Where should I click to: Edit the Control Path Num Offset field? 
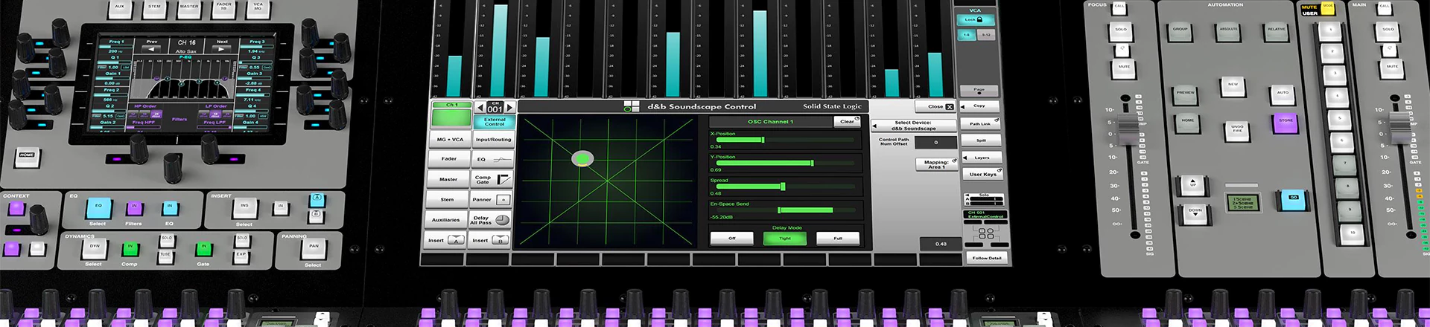[936, 142]
